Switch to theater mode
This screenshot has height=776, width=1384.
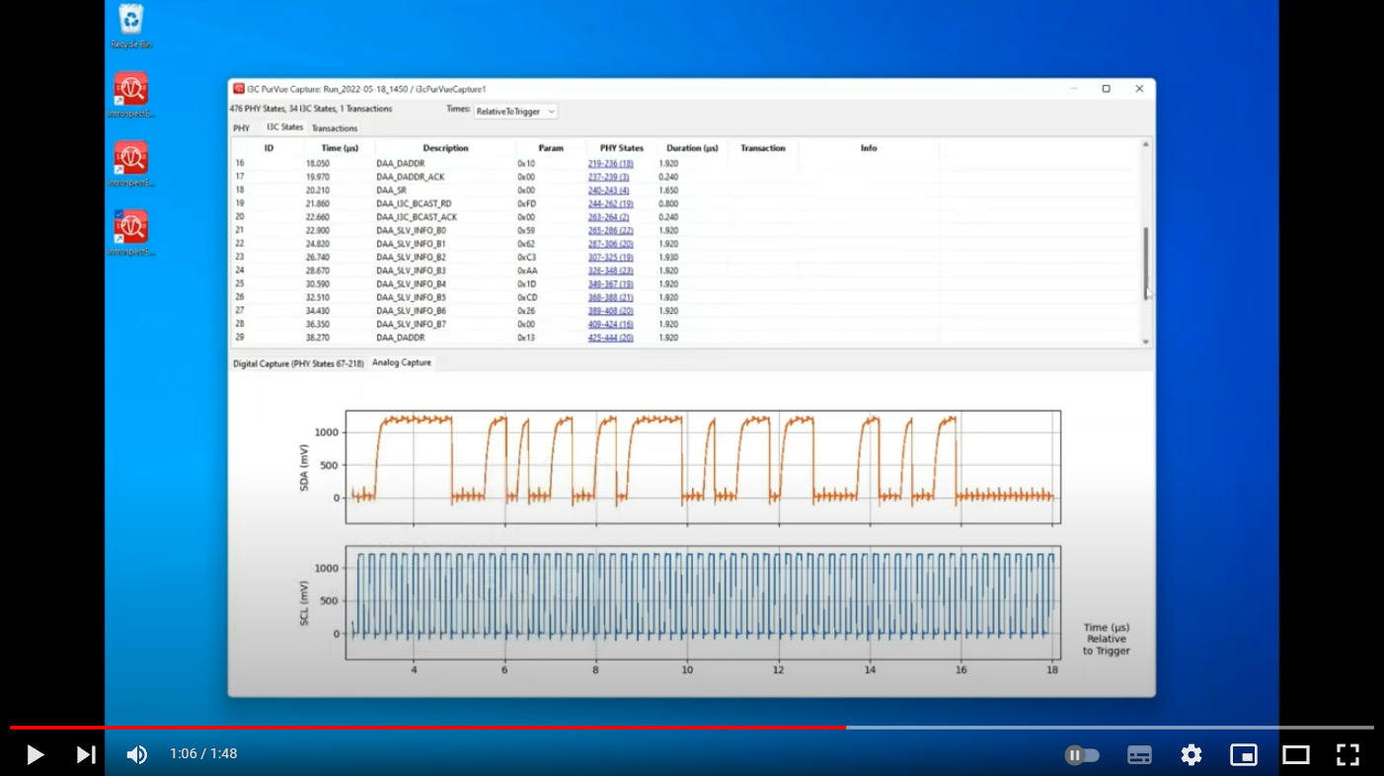tap(1296, 755)
